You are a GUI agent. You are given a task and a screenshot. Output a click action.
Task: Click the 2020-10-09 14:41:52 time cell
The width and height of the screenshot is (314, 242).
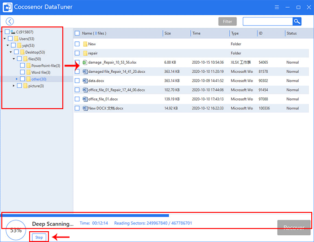point(208,81)
